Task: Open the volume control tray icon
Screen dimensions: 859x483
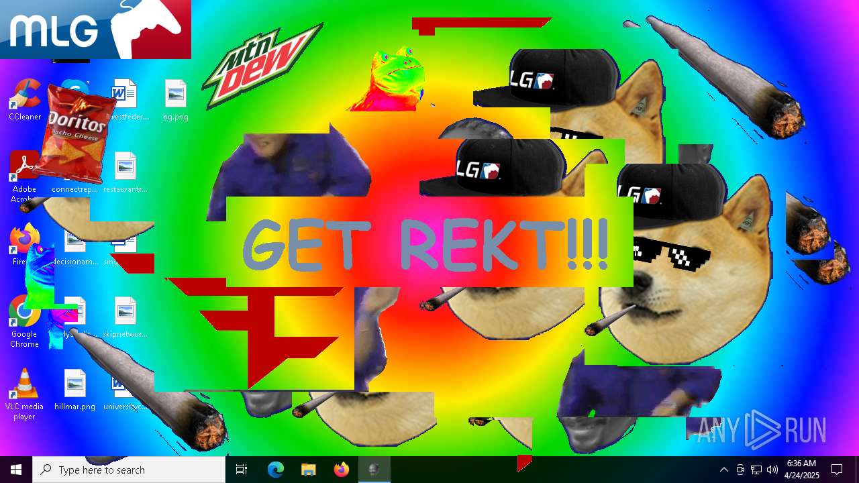Action: (772, 470)
